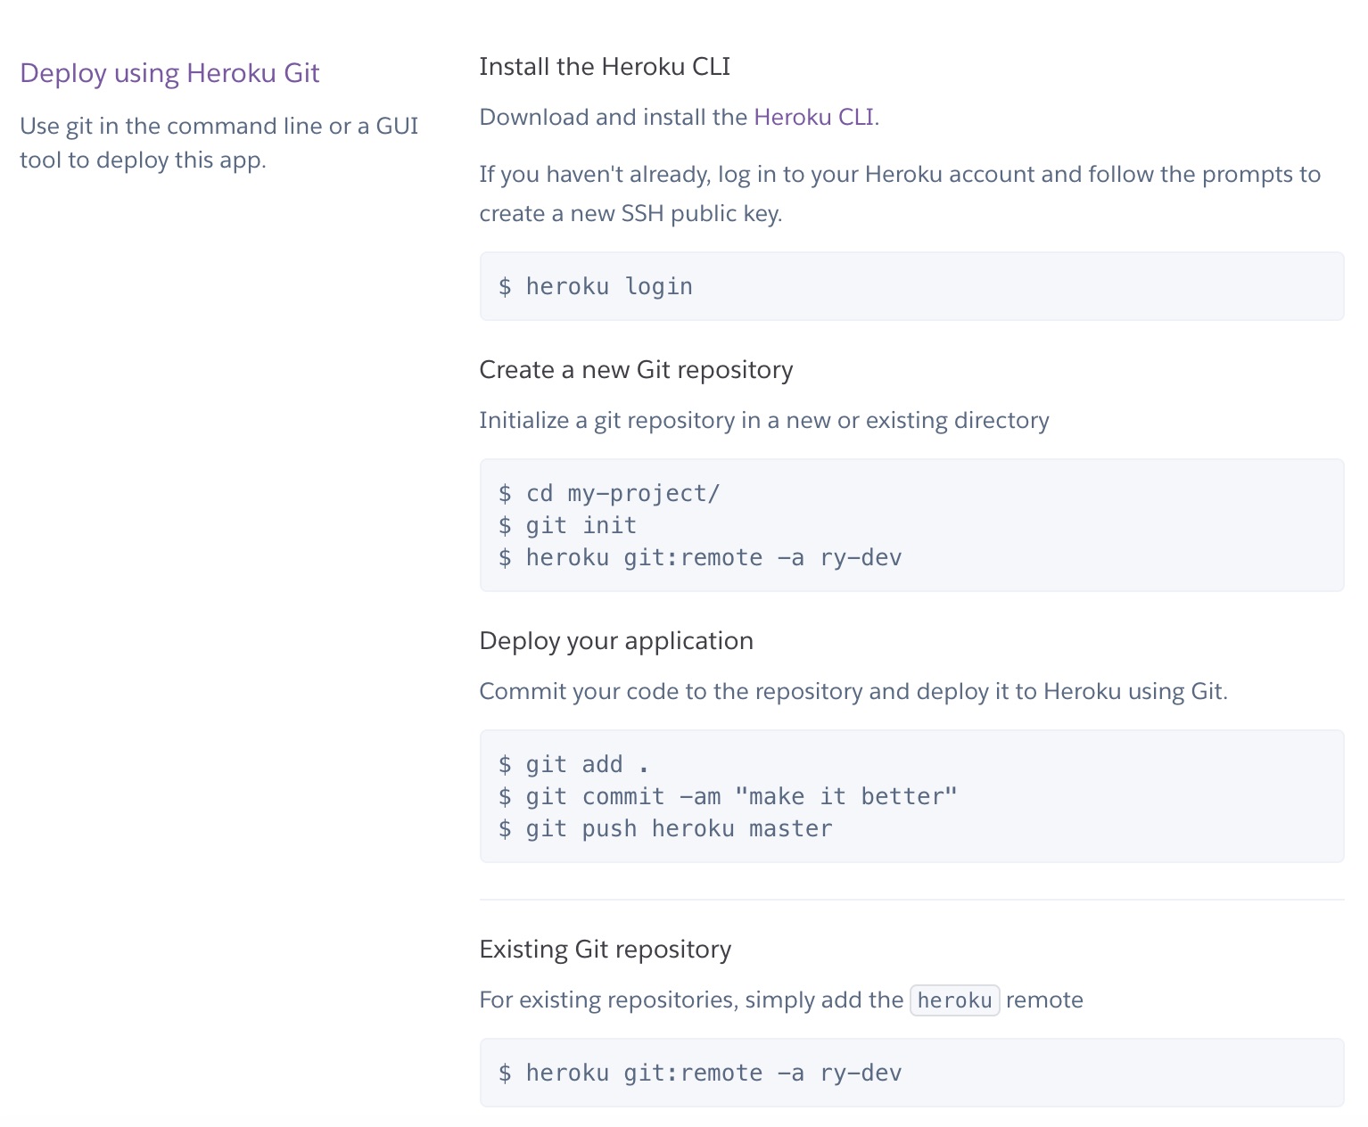The height and width of the screenshot is (1127, 1368).
Task: Click the inline "heroku" code badge
Action: click(x=954, y=1000)
